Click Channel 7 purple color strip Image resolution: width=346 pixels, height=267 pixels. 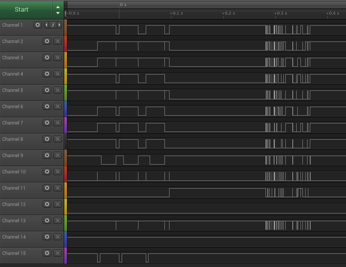tap(66, 125)
